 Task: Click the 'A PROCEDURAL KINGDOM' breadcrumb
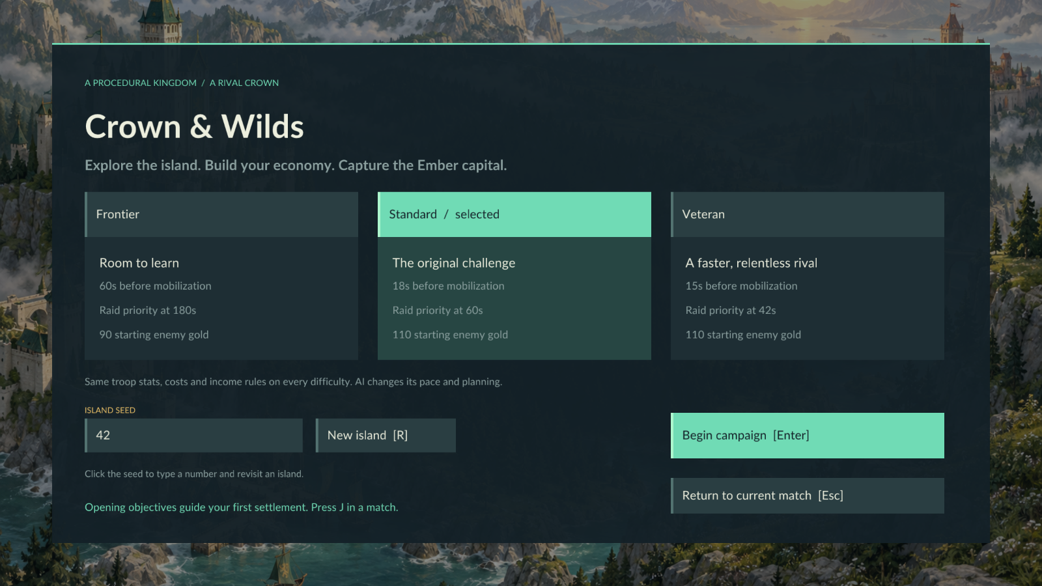click(x=141, y=83)
